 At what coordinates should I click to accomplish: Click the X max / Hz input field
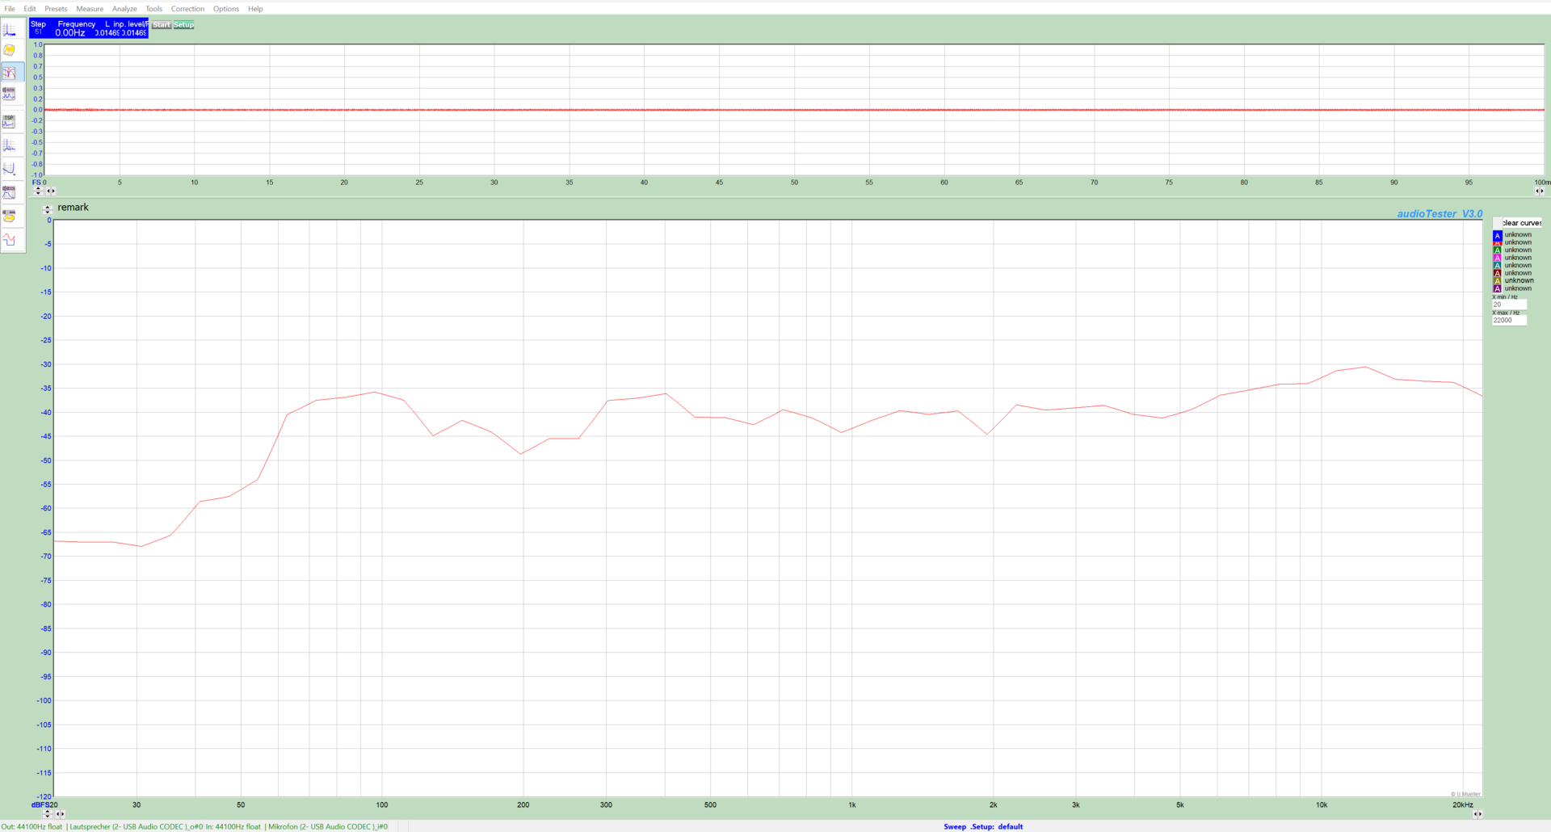[x=1508, y=321]
